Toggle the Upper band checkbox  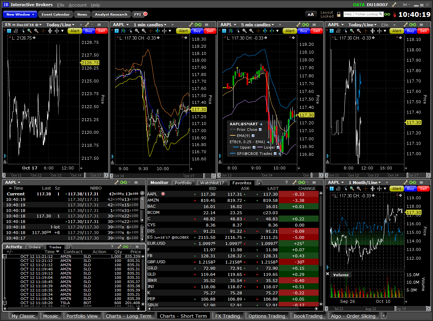[254, 147]
